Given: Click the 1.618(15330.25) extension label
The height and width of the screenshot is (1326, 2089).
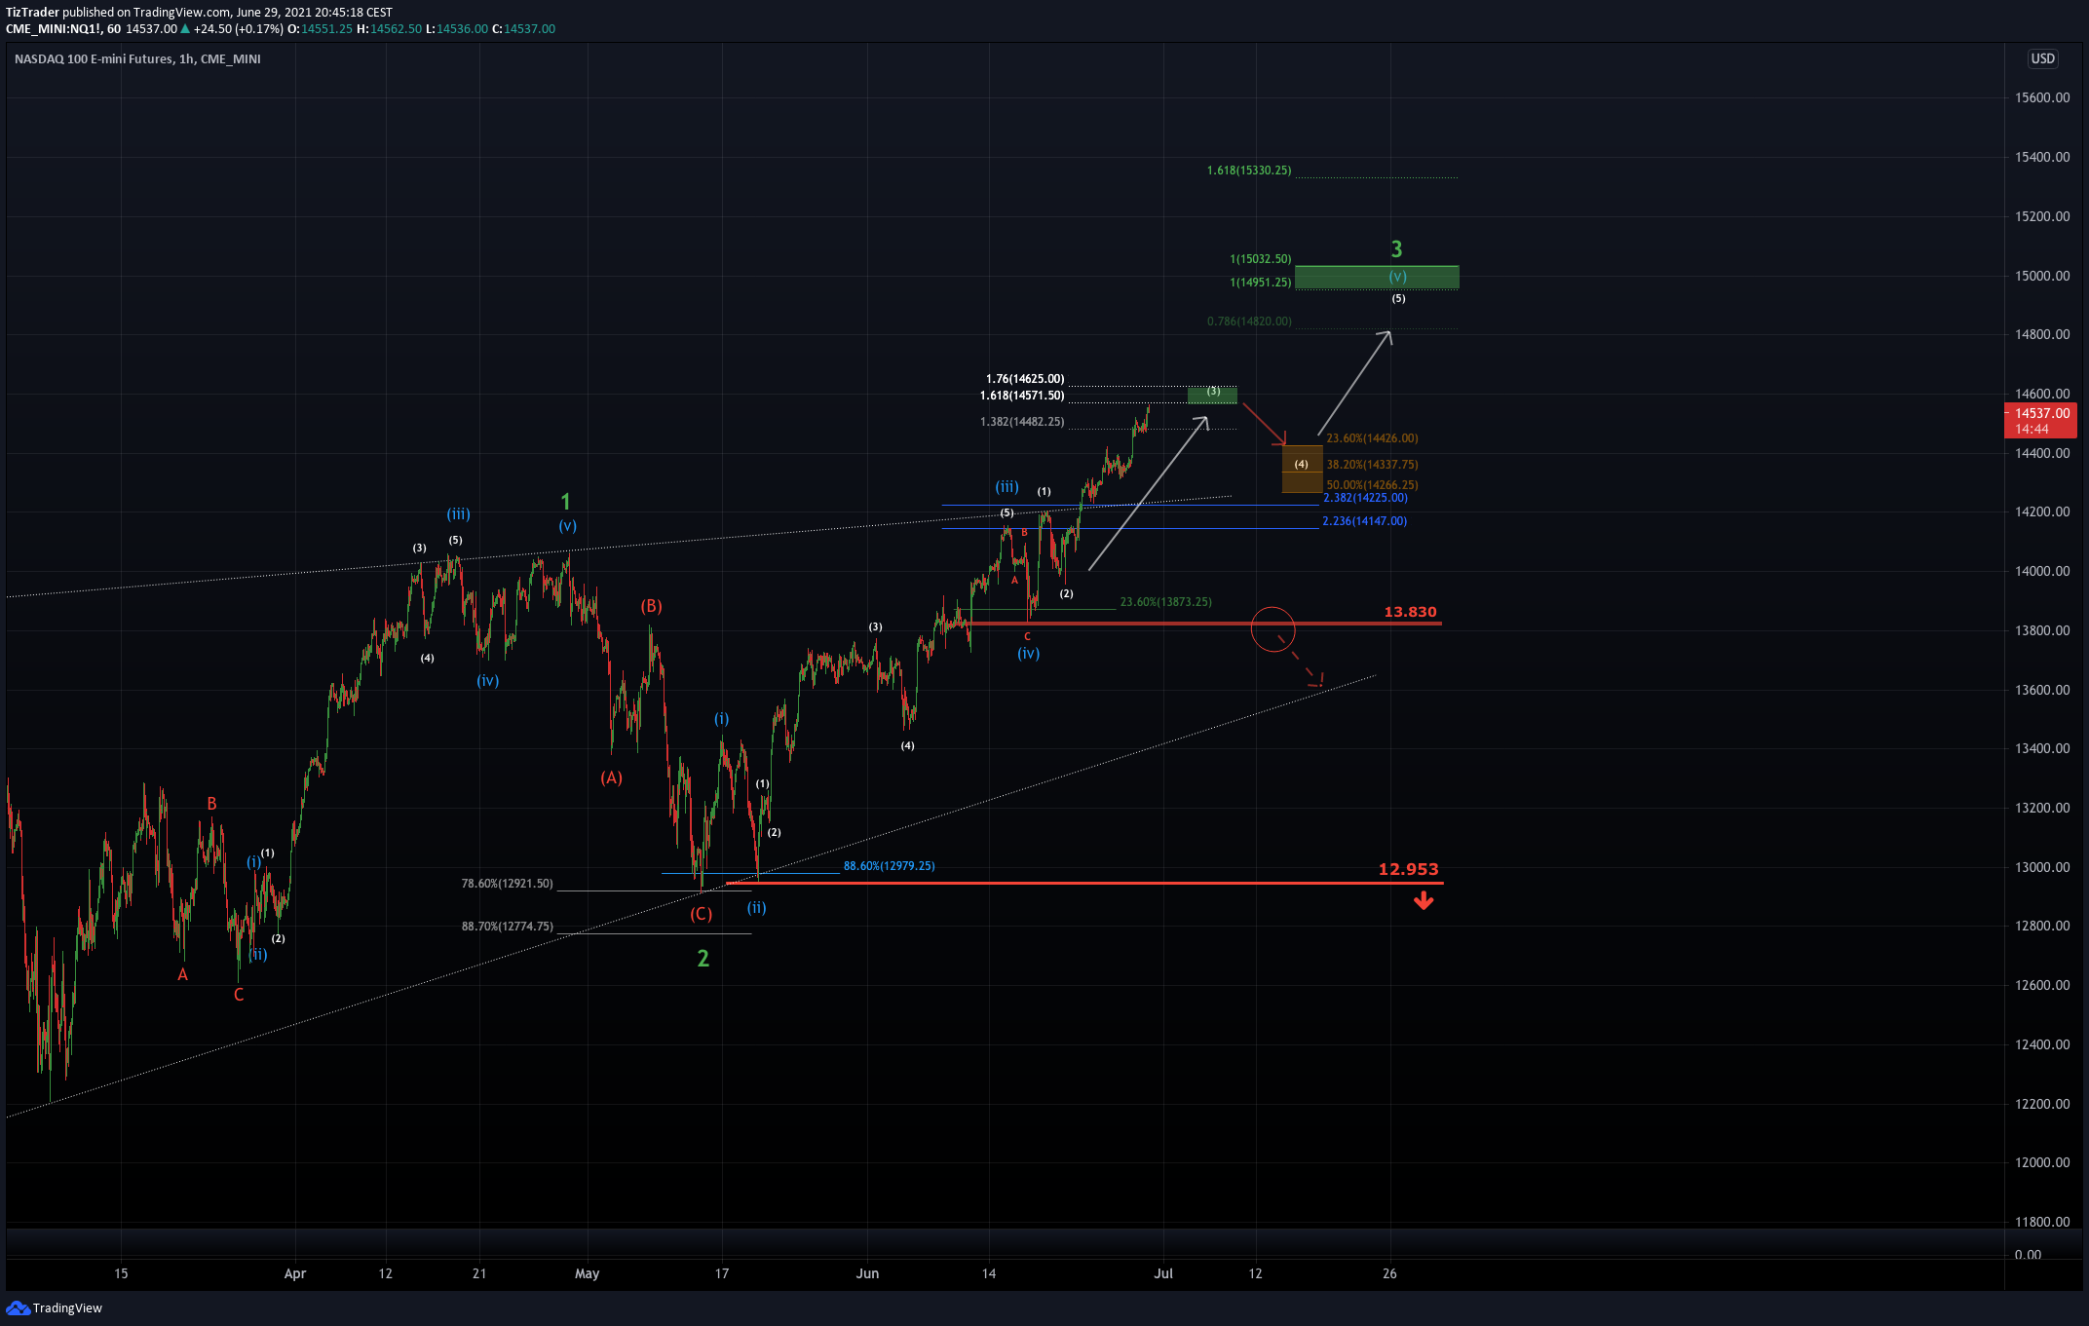Looking at the screenshot, I should tap(1249, 170).
